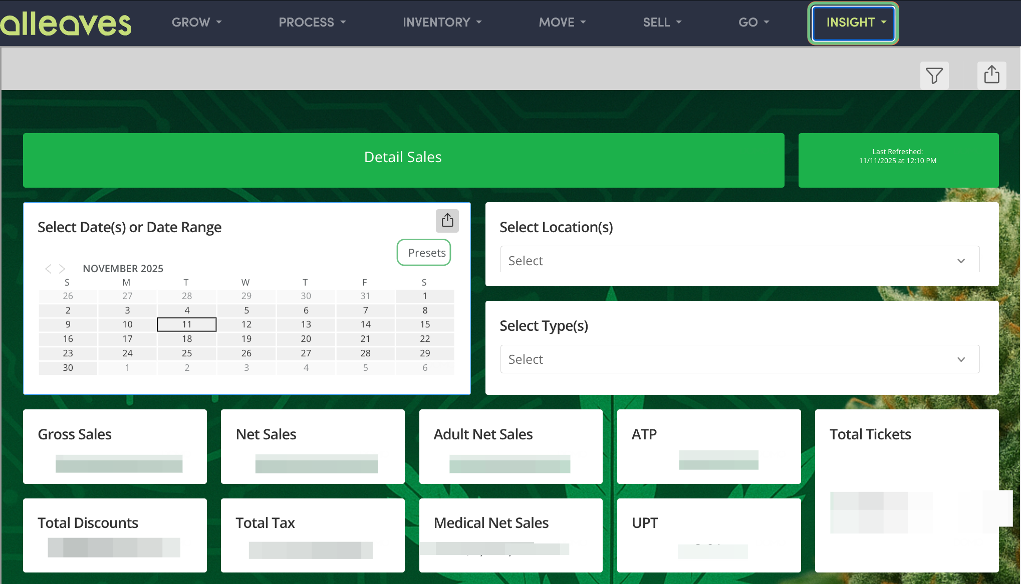This screenshot has height=584, width=1021.
Task: Click the Total Discounts card
Action: 115,535
